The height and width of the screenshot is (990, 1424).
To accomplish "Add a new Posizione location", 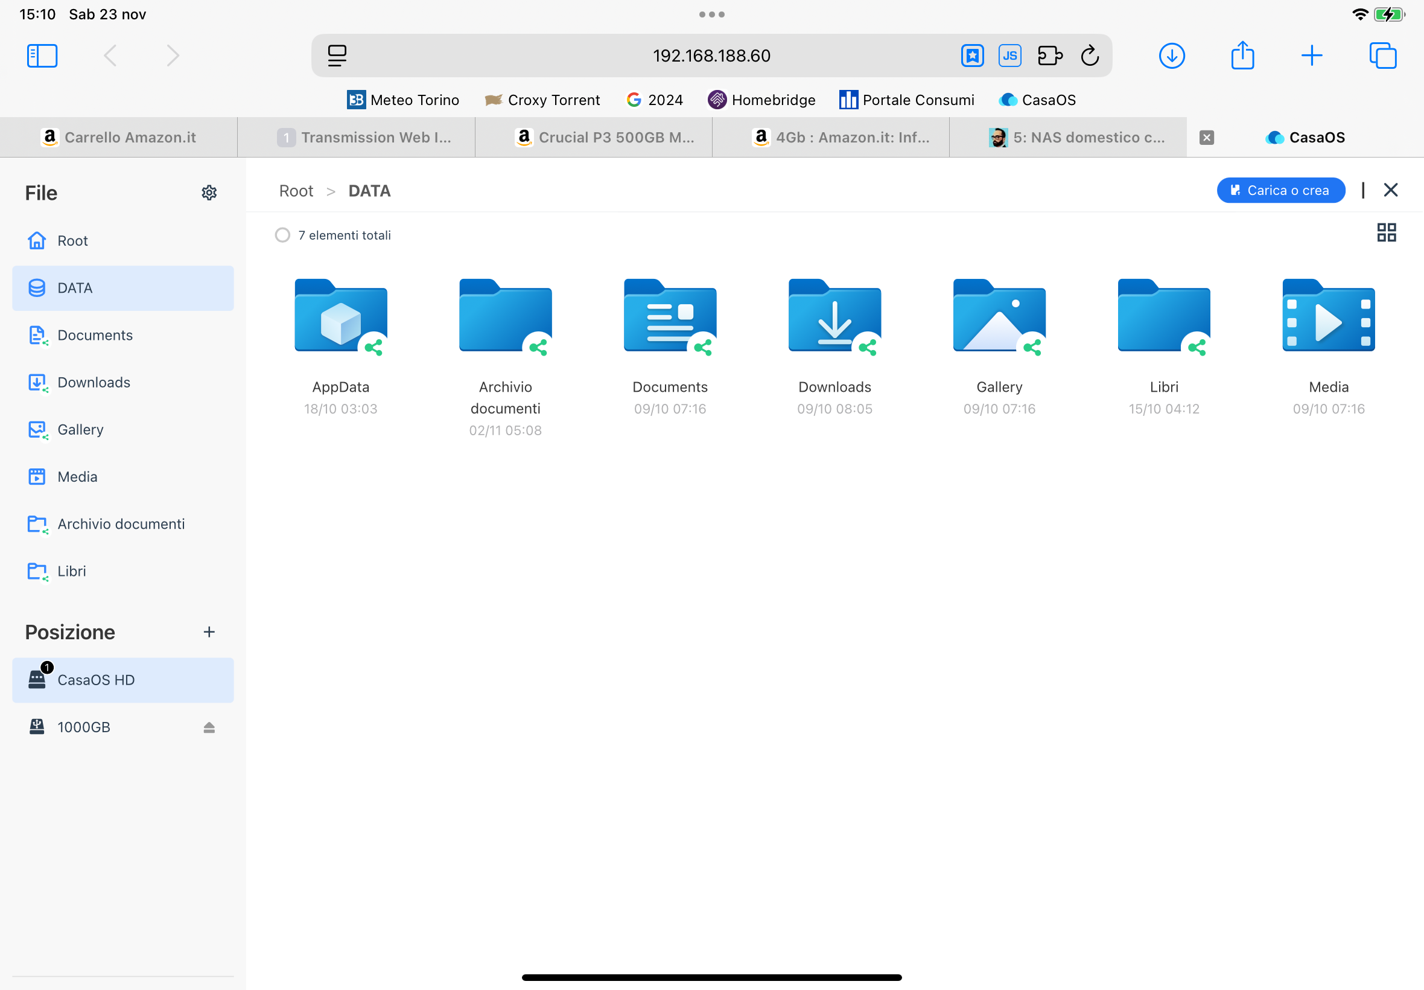I will click(209, 631).
